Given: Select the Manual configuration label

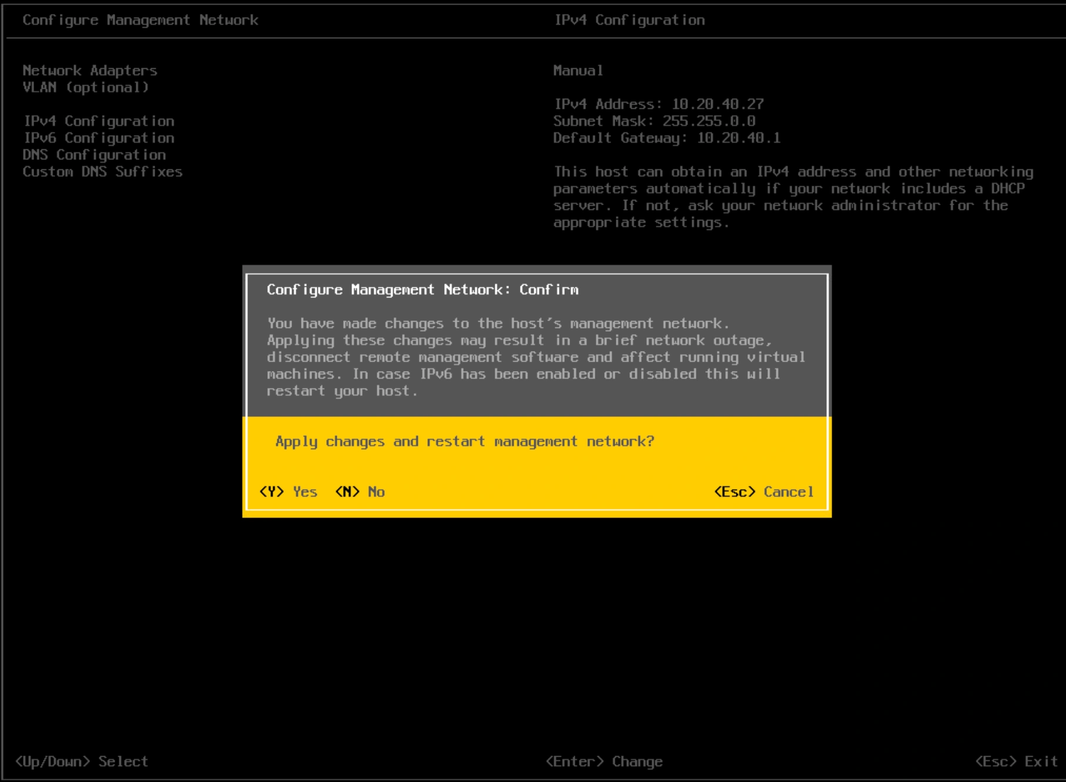Looking at the screenshot, I should (x=576, y=71).
